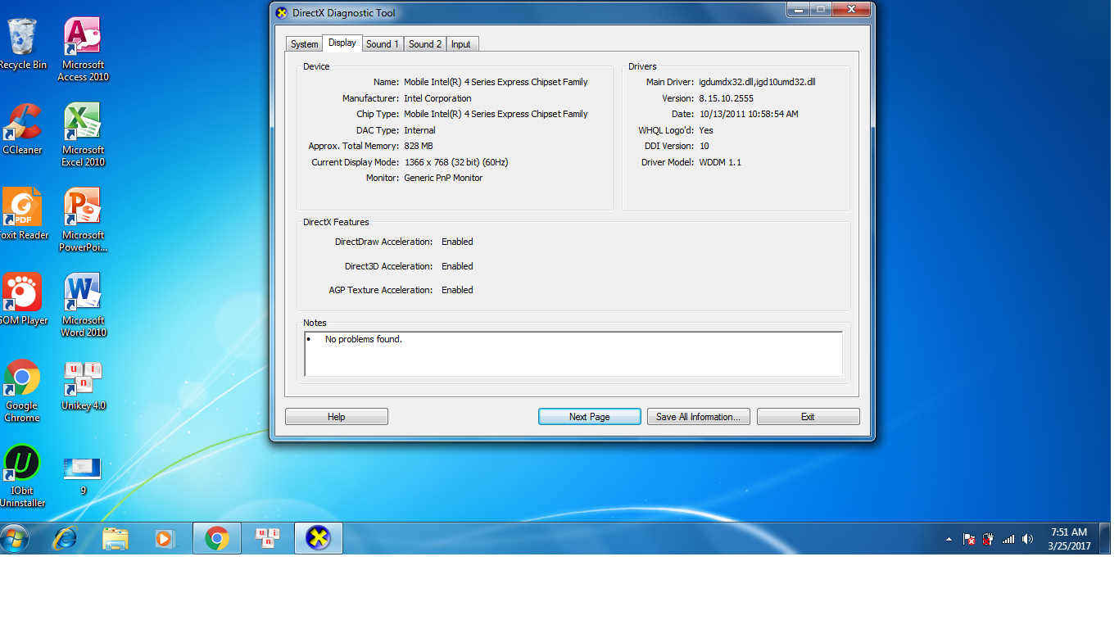
Task: Click the Exit button
Action: click(809, 417)
